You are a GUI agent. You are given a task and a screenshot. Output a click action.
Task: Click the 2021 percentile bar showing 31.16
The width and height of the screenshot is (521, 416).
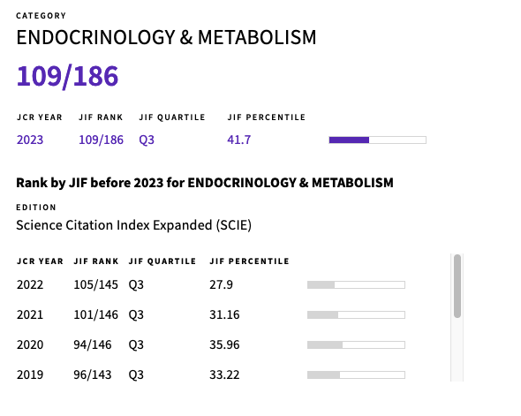point(356,314)
